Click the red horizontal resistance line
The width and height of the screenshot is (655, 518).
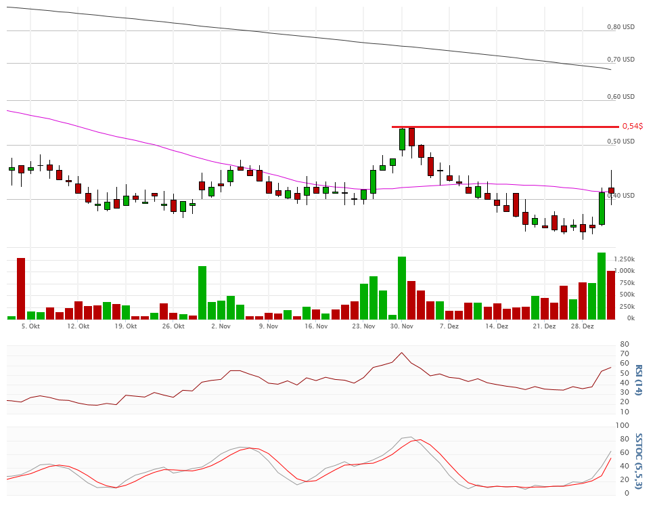point(506,127)
